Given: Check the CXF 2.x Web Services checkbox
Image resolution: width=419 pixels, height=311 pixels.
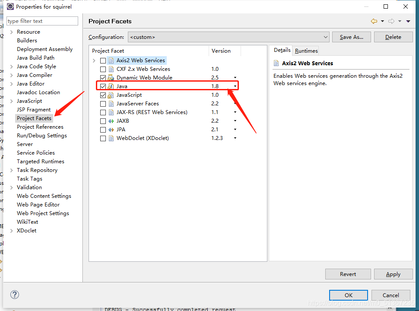Looking at the screenshot, I should click(103, 69).
